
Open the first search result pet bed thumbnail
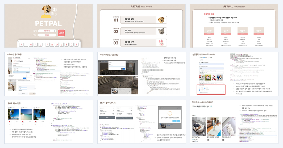[x=199, y=126]
